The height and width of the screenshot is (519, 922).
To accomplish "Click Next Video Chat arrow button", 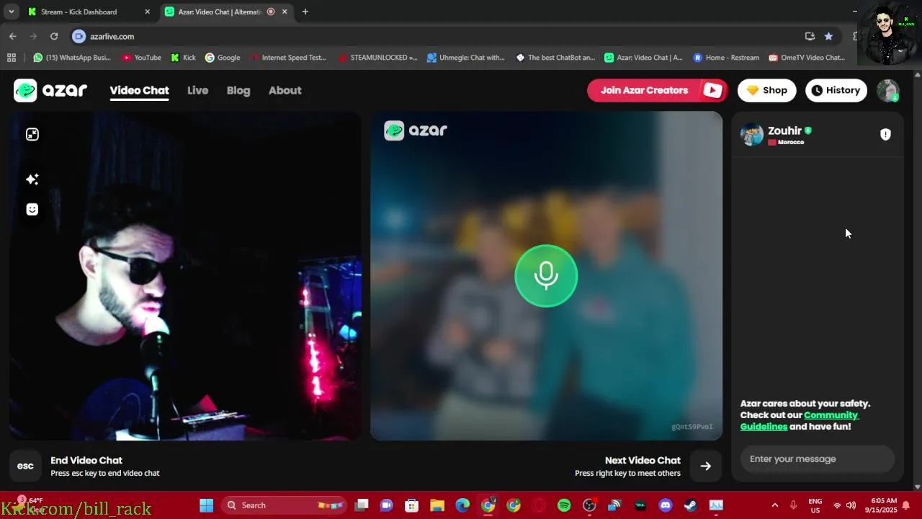I will point(706,466).
